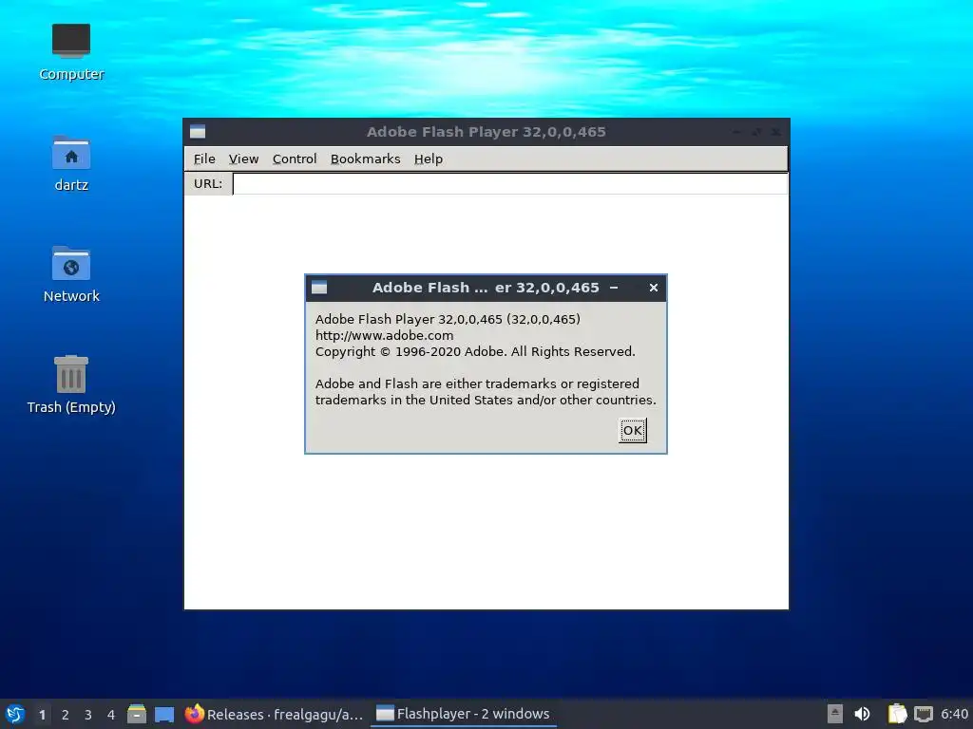The image size is (973, 729).
Task: Click the file manager icon in the taskbar
Action: click(x=137, y=714)
